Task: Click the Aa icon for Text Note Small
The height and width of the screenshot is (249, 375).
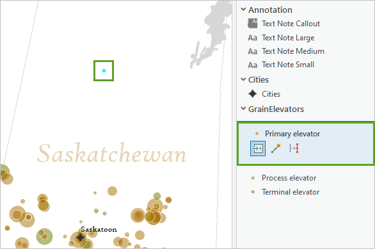Action: pos(253,65)
